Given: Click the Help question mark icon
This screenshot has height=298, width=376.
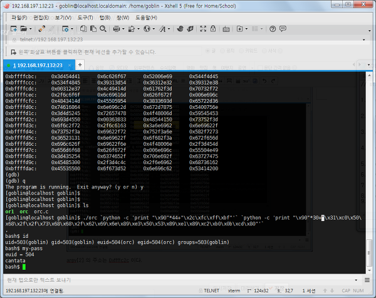Looking at the screenshot, I should [273, 29].
